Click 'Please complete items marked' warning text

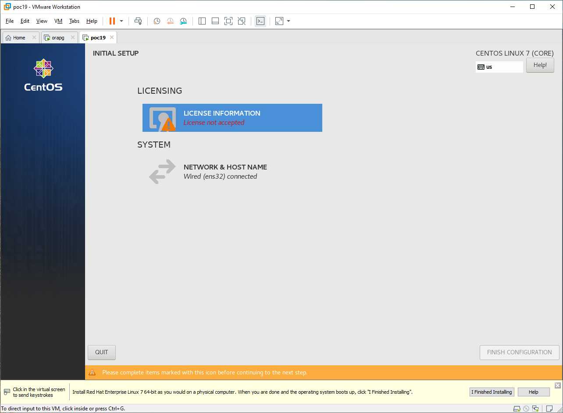[205, 372]
